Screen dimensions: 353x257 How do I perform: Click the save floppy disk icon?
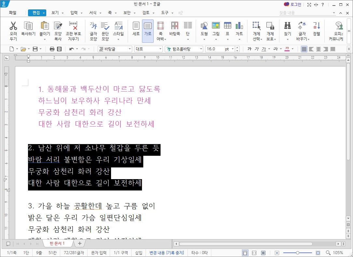[x=35, y=49]
